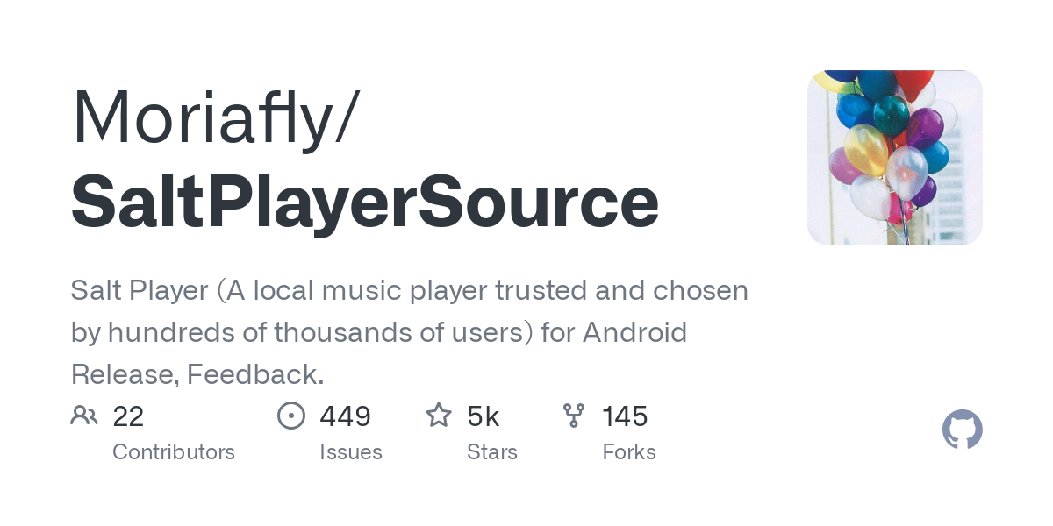
Task: Click the Issues circle-dot icon
Action: click(291, 416)
